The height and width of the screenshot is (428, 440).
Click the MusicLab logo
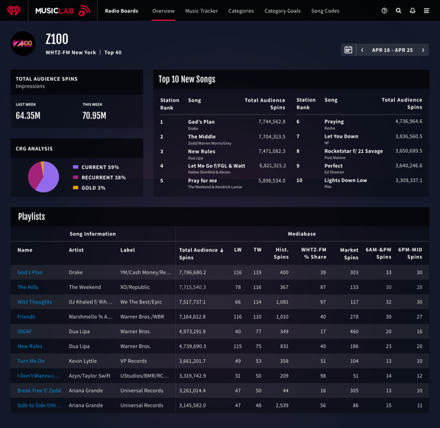(63, 11)
